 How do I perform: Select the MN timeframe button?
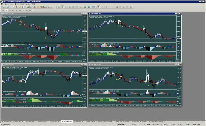click(30, 10)
